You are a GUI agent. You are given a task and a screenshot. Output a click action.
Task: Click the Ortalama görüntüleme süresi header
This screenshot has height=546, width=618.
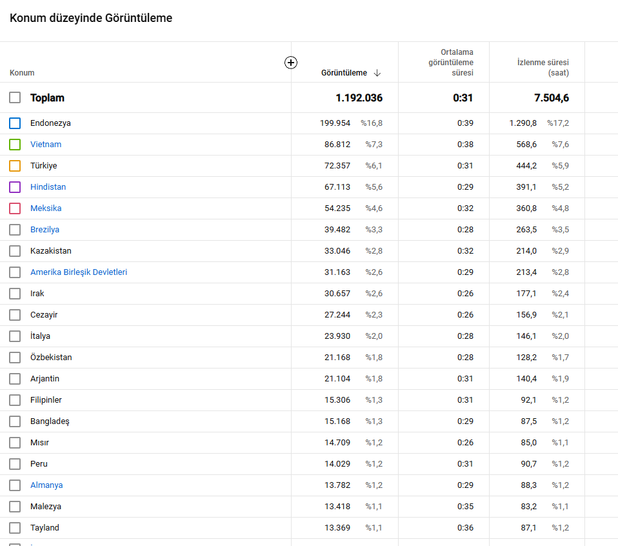(x=451, y=63)
